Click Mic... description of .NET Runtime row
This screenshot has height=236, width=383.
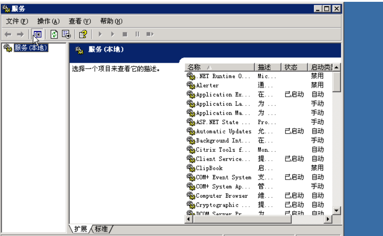[x=267, y=76]
